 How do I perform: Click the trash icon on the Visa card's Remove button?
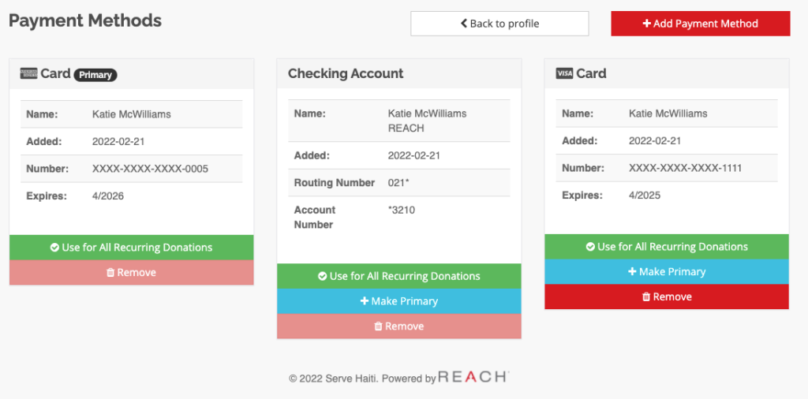646,297
